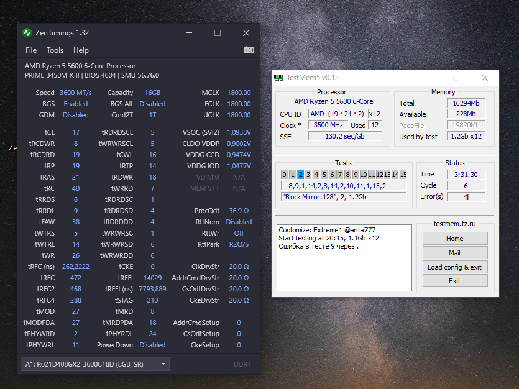Click the ZenTimings app logo icon
Viewport: 519px width, 389px height.
tap(27, 33)
